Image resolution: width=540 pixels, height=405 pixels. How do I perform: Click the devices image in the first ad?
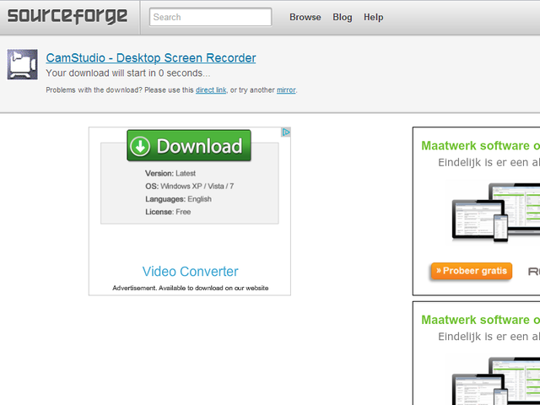pyautogui.click(x=496, y=212)
